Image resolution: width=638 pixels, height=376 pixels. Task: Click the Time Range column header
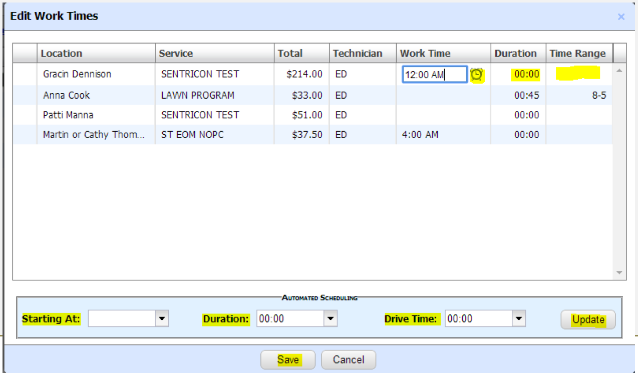(577, 54)
